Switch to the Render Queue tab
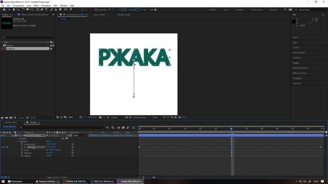The height and width of the screenshot is (184, 328). (x=11, y=123)
